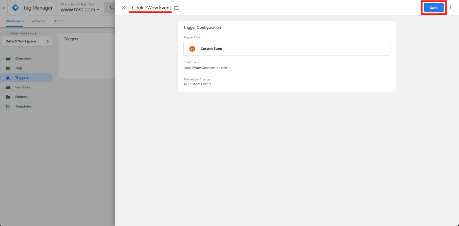Switch to the Admin tab
The width and height of the screenshot is (459, 226).
pyautogui.click(x=59, y=21)
